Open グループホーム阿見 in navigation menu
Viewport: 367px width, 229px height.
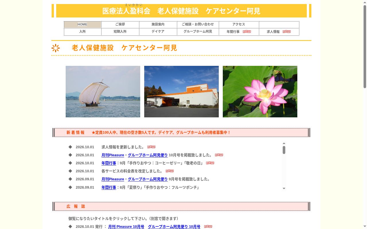(198, 32)
